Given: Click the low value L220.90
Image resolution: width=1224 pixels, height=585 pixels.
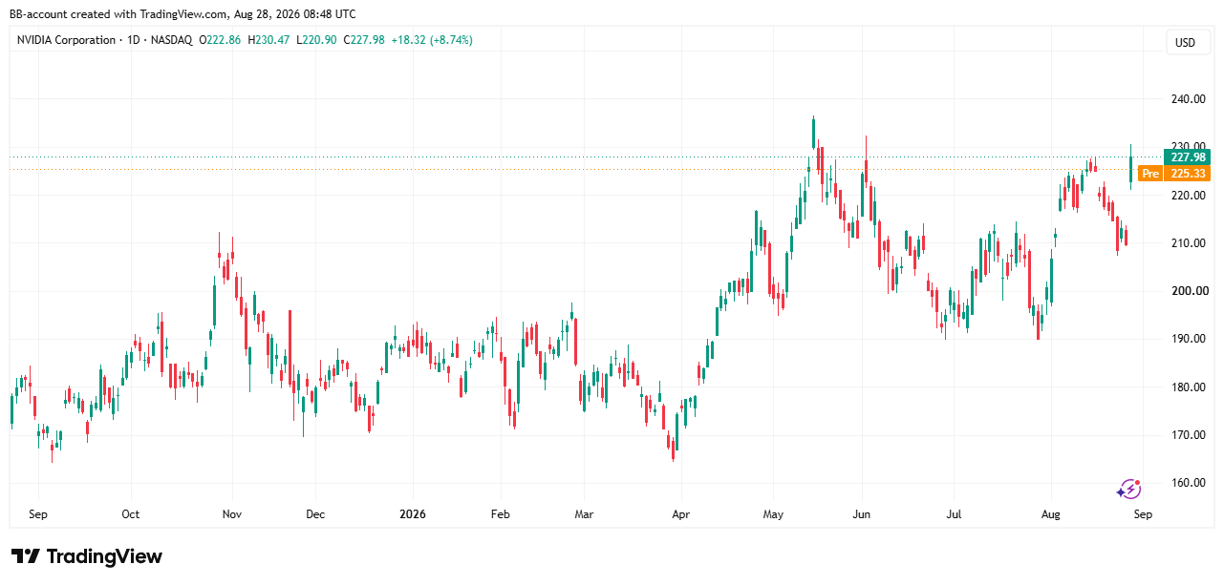Looking at the screenshot, I should (x=315, y=40).
